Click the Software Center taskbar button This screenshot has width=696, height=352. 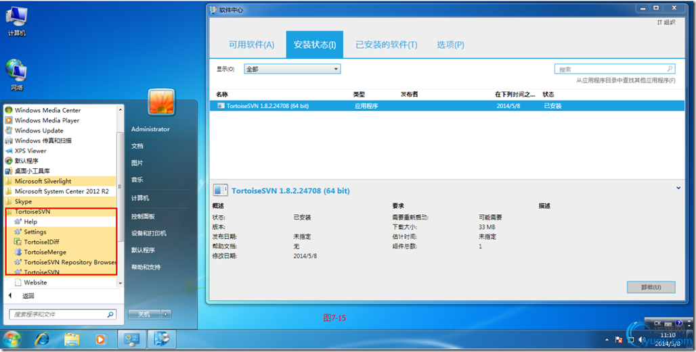coord(162,340)
